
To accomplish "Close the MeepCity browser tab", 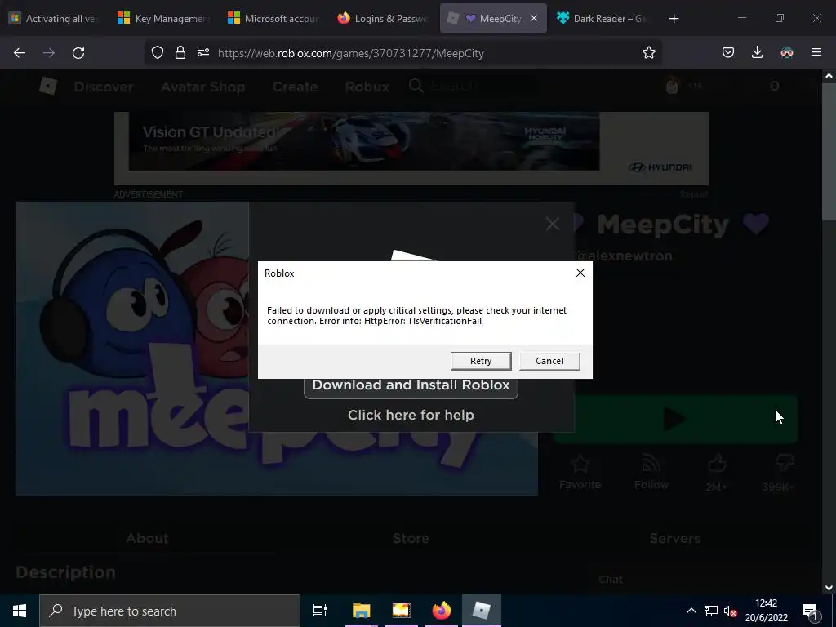I will 534,18.
